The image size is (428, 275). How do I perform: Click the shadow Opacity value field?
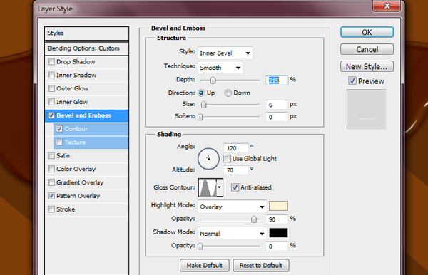pyautogui.click(x=277, y=247)
